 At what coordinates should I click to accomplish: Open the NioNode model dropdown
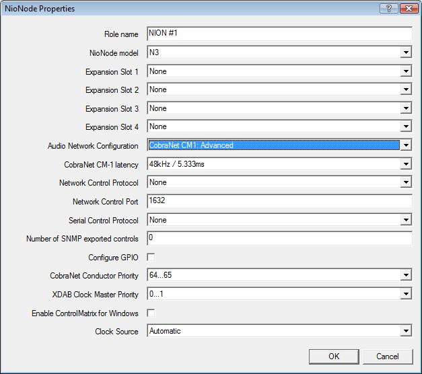[x=406, y=52]
